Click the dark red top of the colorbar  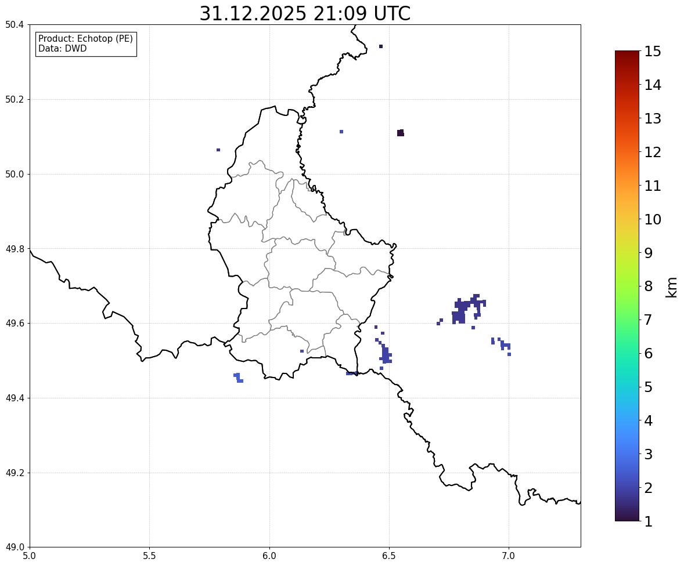point(627,57)
